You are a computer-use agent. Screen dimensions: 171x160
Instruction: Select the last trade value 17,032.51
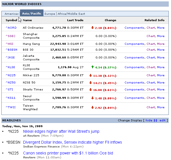(58, 50)
